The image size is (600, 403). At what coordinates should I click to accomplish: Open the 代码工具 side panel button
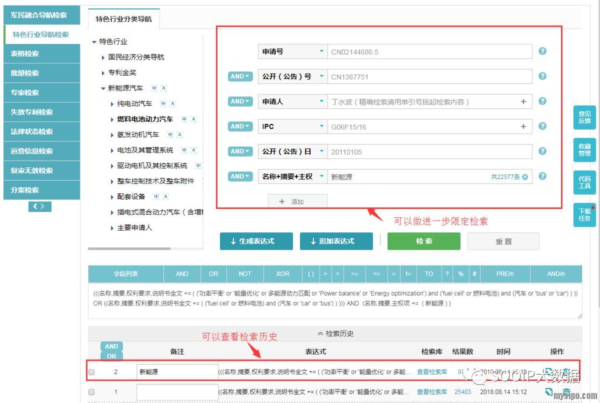click(584, 182)
